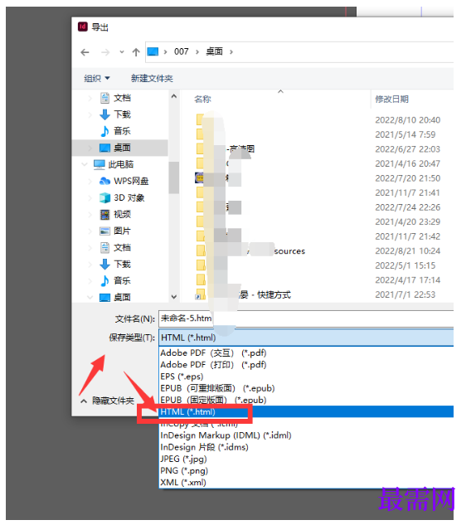This screenshot has height=525, width=471.
Task: Choose HTML (*.html) from the list
Action: 306,412
